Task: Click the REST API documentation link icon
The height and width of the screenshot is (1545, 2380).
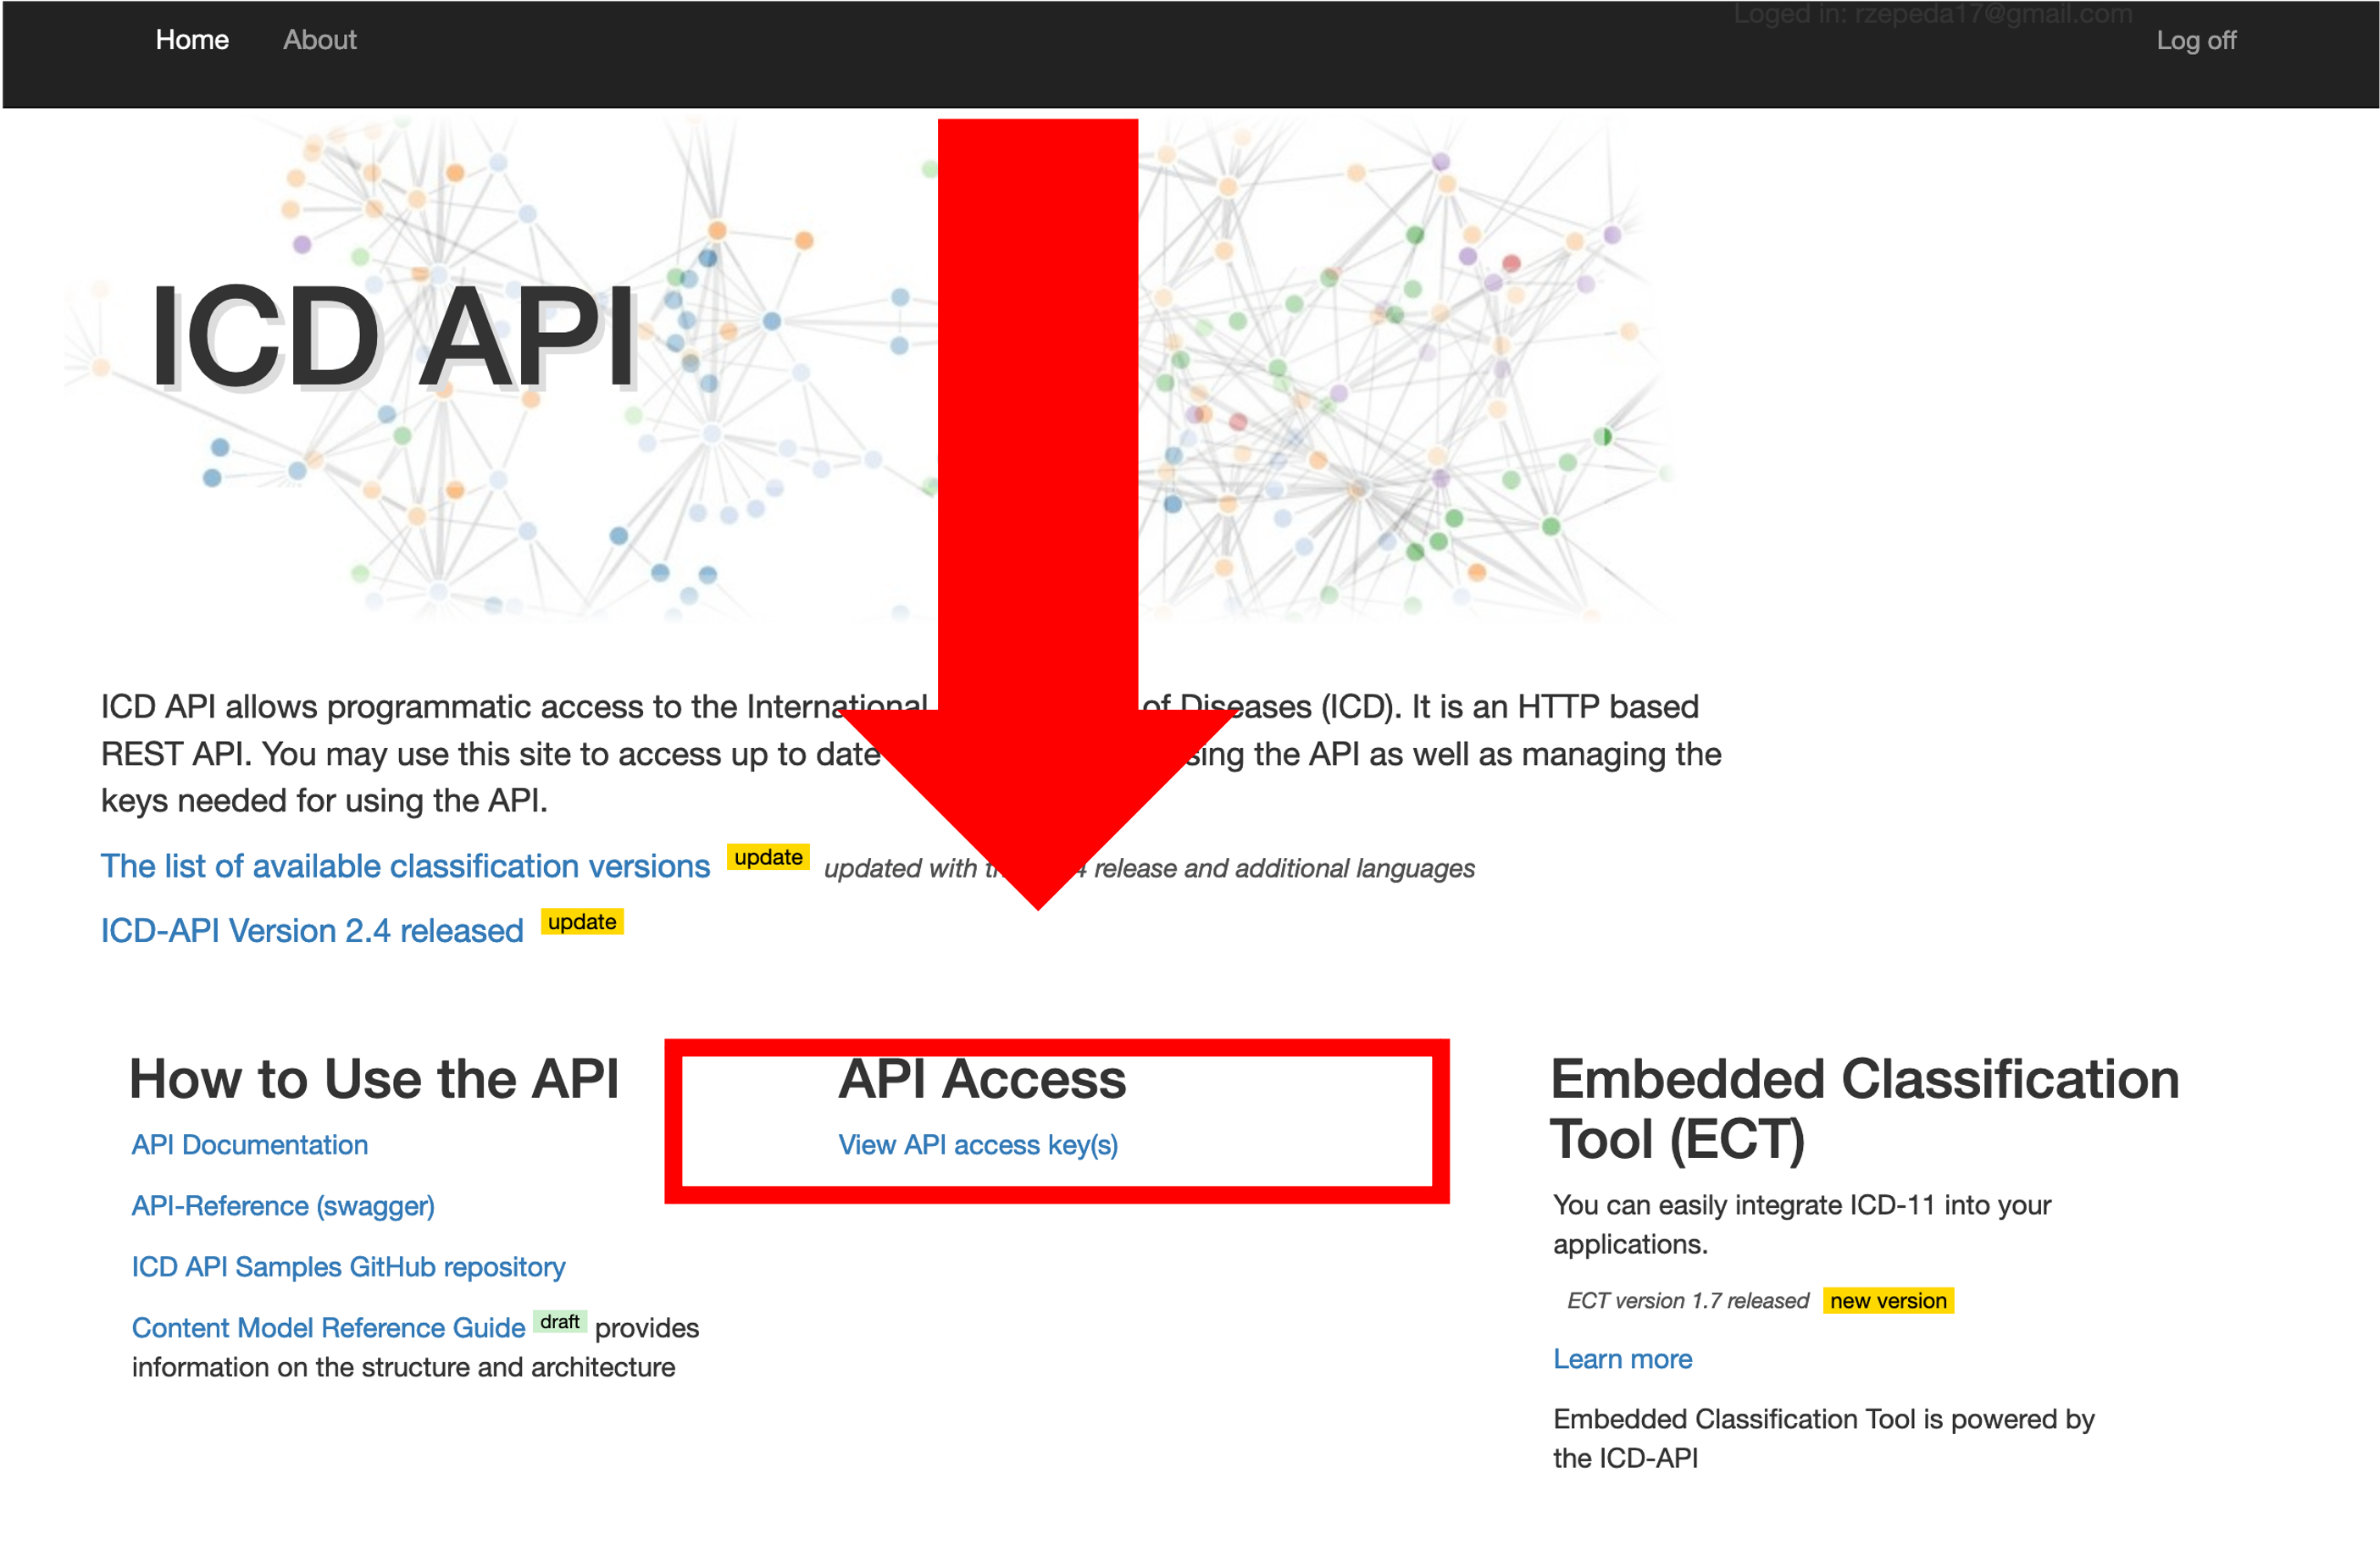Action: click(x=250, y=1144)
